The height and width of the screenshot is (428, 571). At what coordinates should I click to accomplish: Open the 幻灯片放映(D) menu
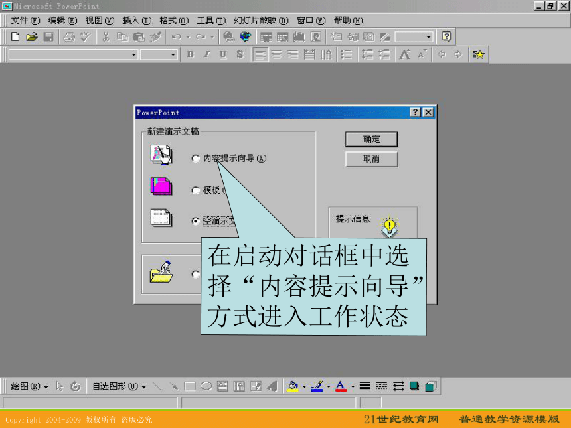click(x=261, y=21)
